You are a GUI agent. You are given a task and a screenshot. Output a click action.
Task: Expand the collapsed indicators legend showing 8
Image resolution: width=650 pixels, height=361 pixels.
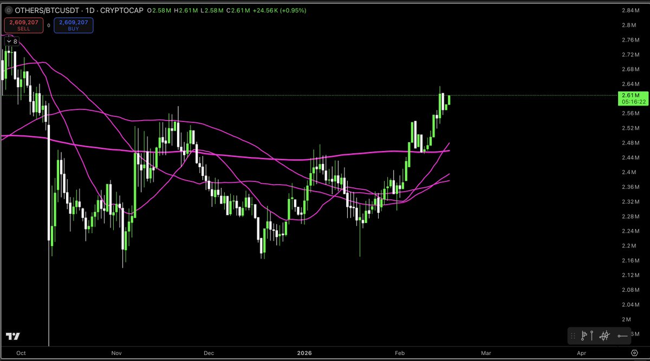[12, 41]
